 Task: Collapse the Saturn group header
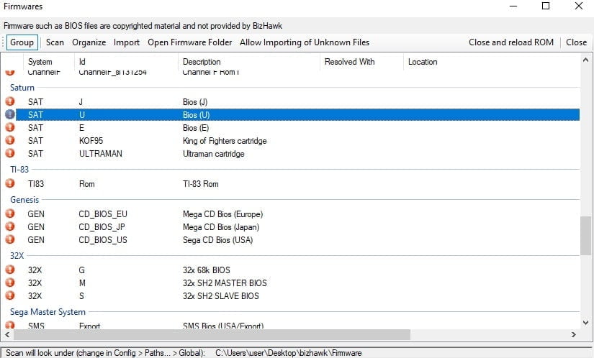click(22, 87)
